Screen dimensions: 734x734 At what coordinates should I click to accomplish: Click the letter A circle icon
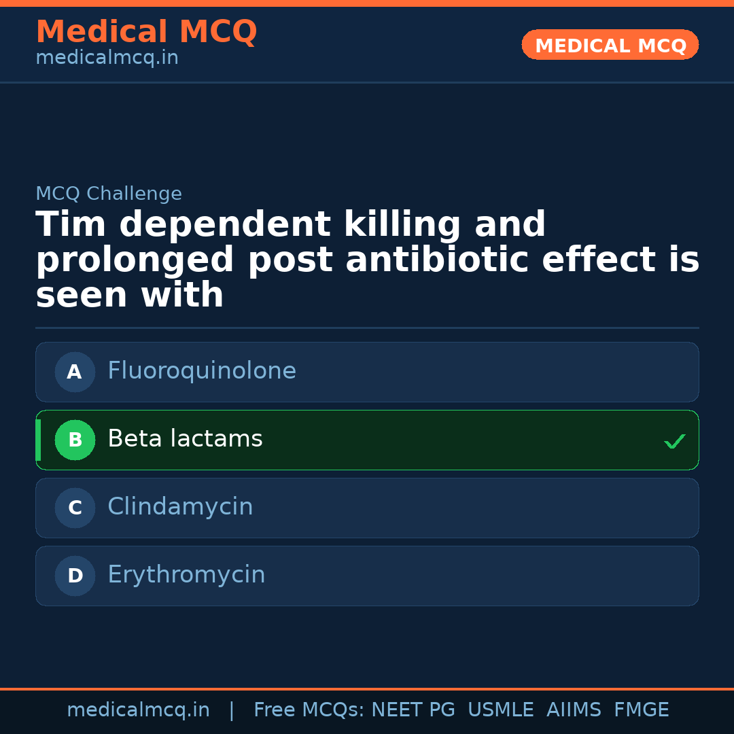75,372
